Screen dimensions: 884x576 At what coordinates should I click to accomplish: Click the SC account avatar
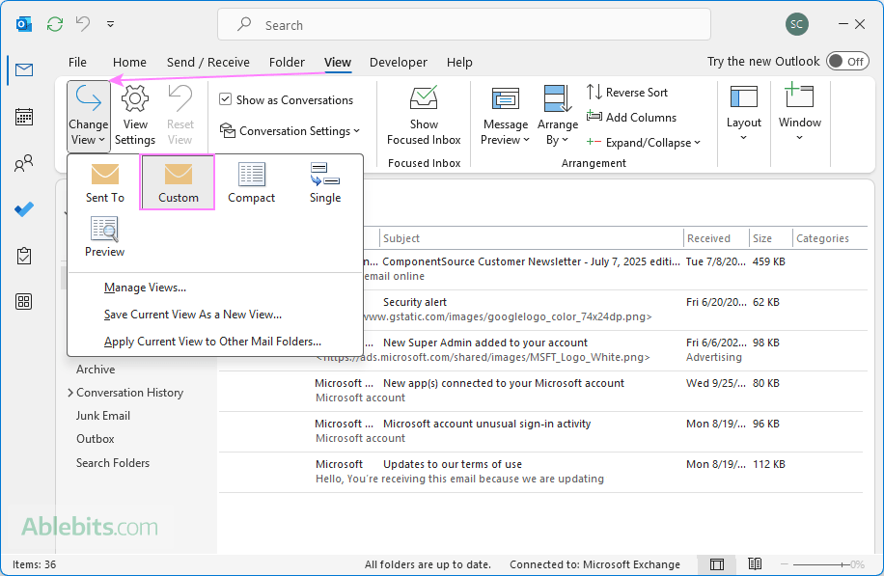(x=796, y=24)
